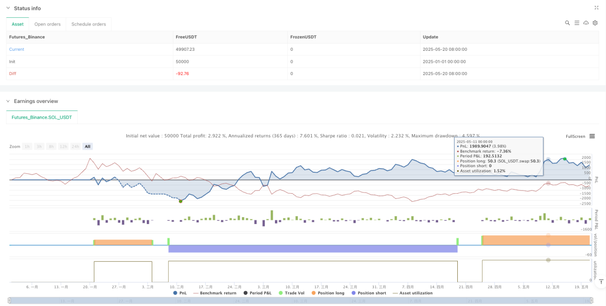
Task: Click the search icon above the asset table
Action: click(567, 23)
